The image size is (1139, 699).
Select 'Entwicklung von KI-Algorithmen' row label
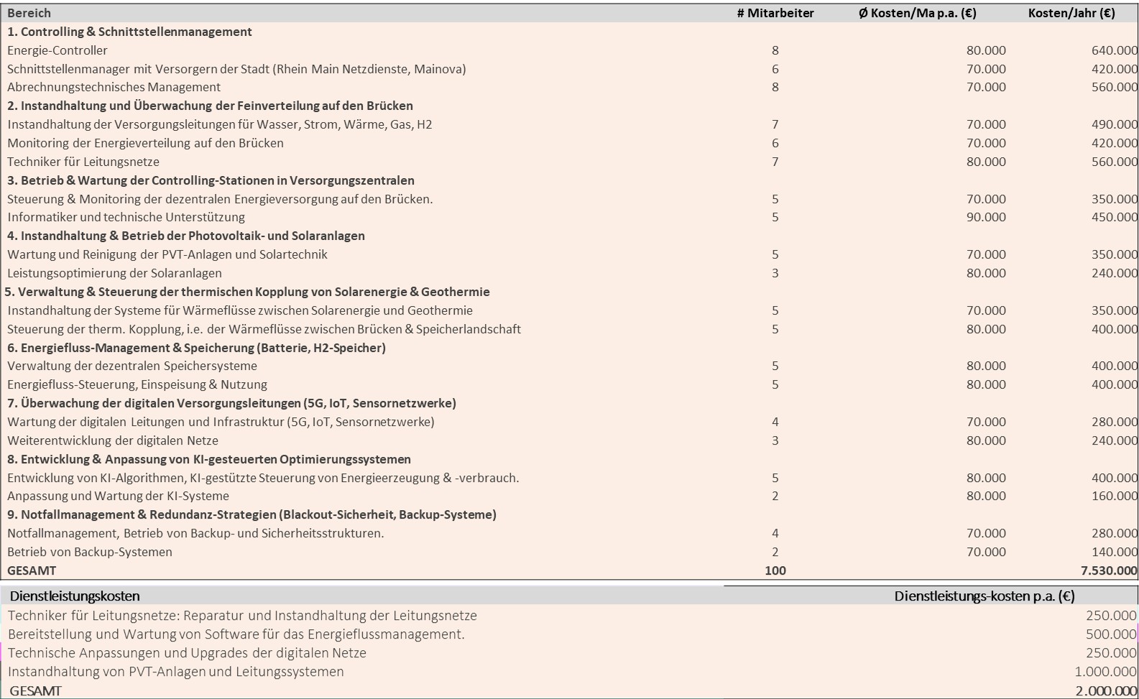click(x=263, y=478)
